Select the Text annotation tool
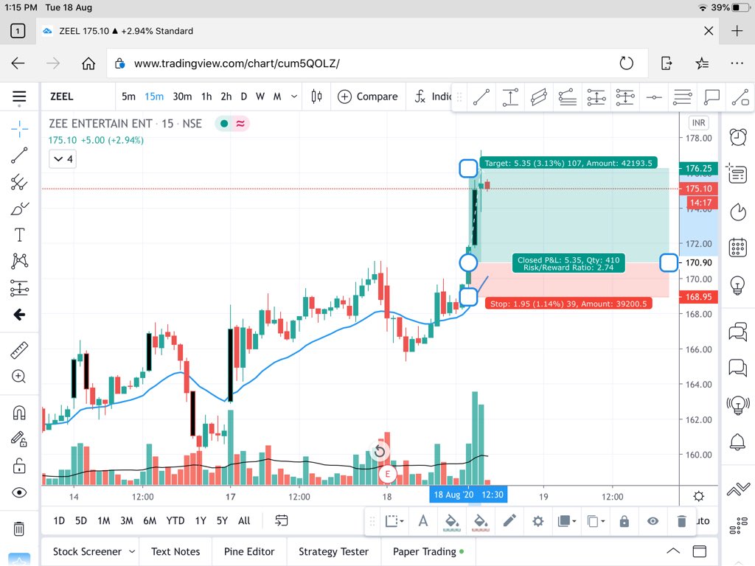The image size is (755, 566). [19, 235]
